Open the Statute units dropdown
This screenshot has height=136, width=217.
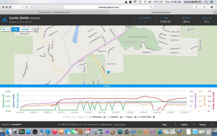tap(206, 125)
